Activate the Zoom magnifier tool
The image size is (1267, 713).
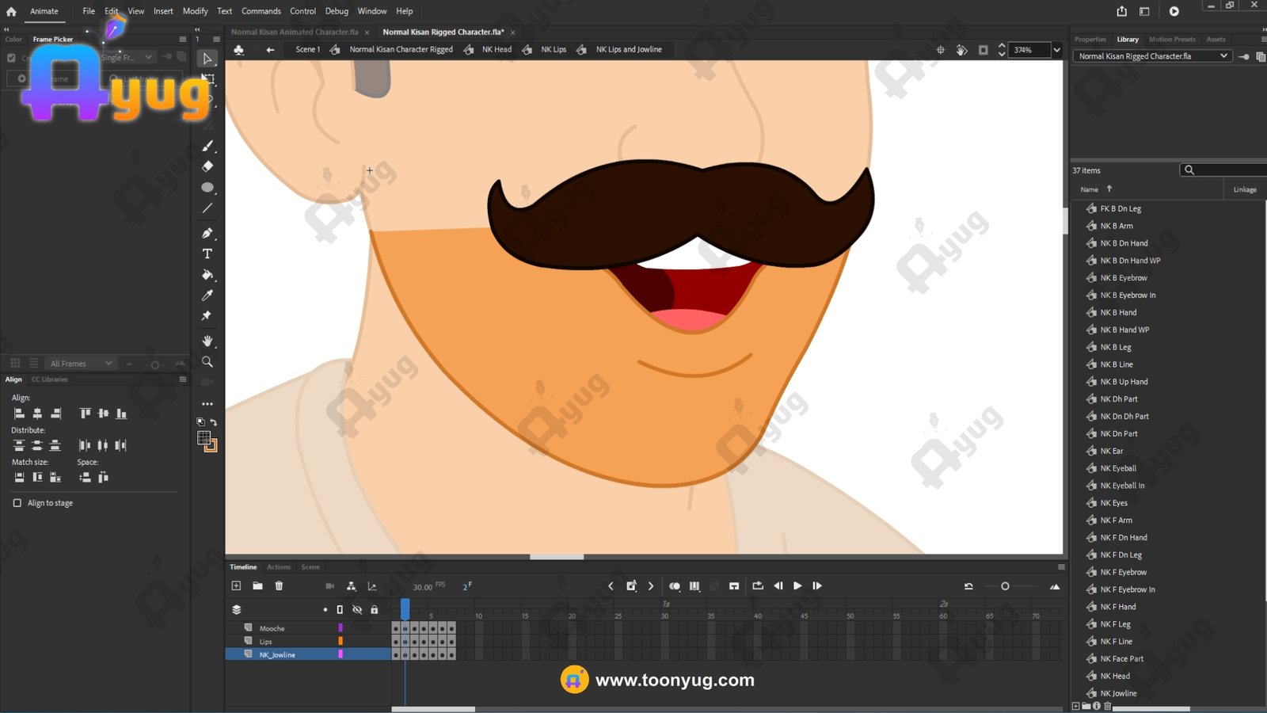coord(207,362)
